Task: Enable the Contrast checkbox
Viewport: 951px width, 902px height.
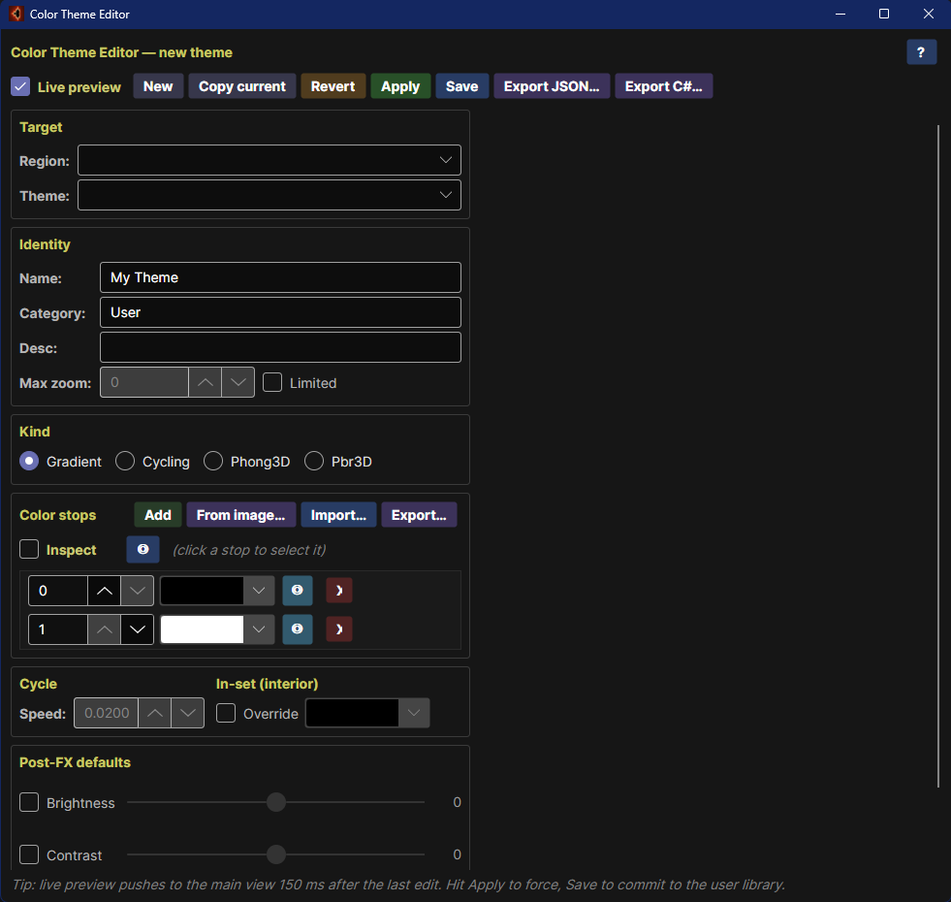Action: pos(29,854)
